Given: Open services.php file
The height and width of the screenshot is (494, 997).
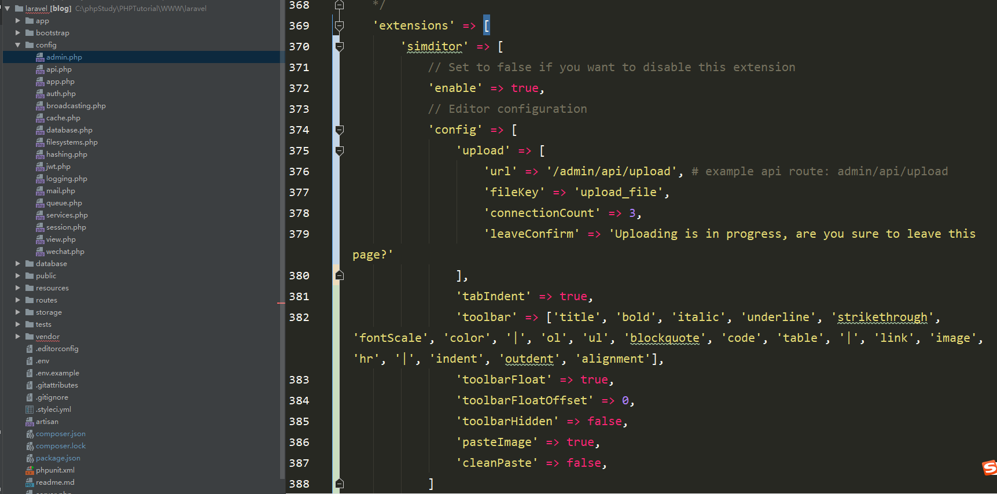Looking at the screenshot, I should 67,215.
